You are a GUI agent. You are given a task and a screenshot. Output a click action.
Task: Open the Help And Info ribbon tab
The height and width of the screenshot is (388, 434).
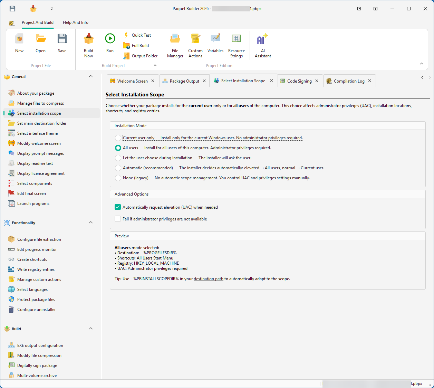tap(76, 22)
